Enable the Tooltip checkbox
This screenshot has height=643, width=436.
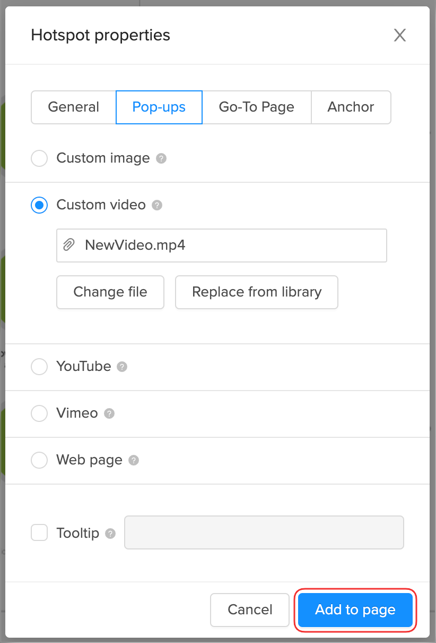[39, 532]
